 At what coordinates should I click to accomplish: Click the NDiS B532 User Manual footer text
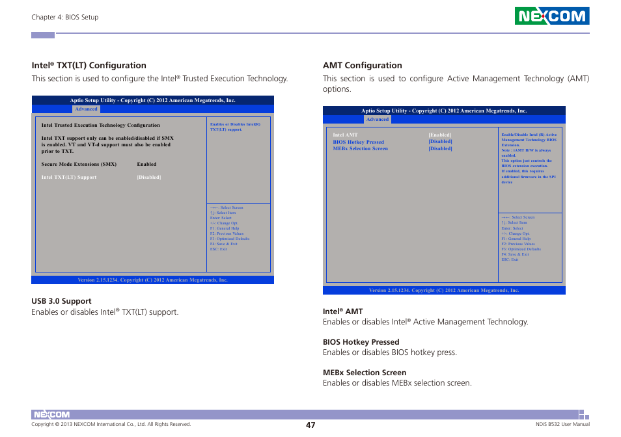point(562,425)
